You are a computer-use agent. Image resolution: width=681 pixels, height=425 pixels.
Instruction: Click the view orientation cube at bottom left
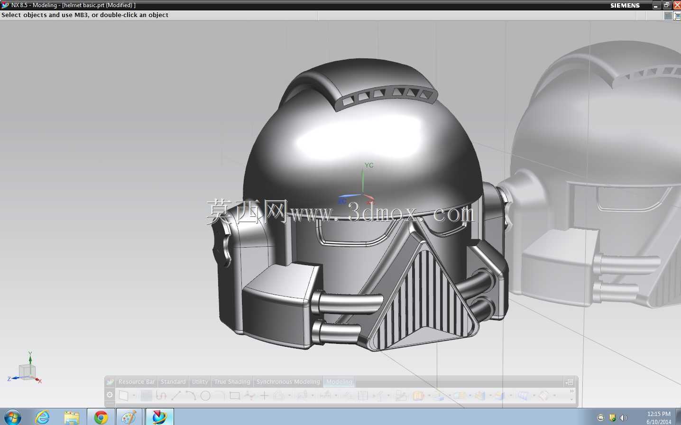pyautogui.click(x=27, y=371)
